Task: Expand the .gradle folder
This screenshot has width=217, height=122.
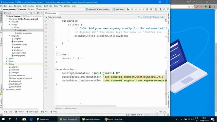Action: click(9, 22)
